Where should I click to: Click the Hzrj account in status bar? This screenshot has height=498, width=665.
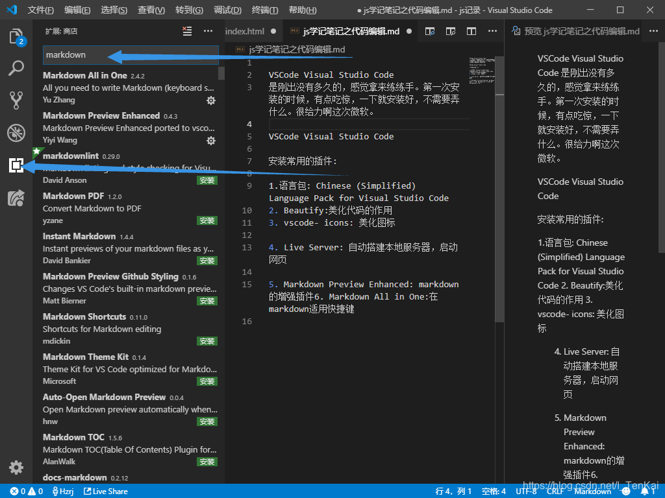(63, 492)
